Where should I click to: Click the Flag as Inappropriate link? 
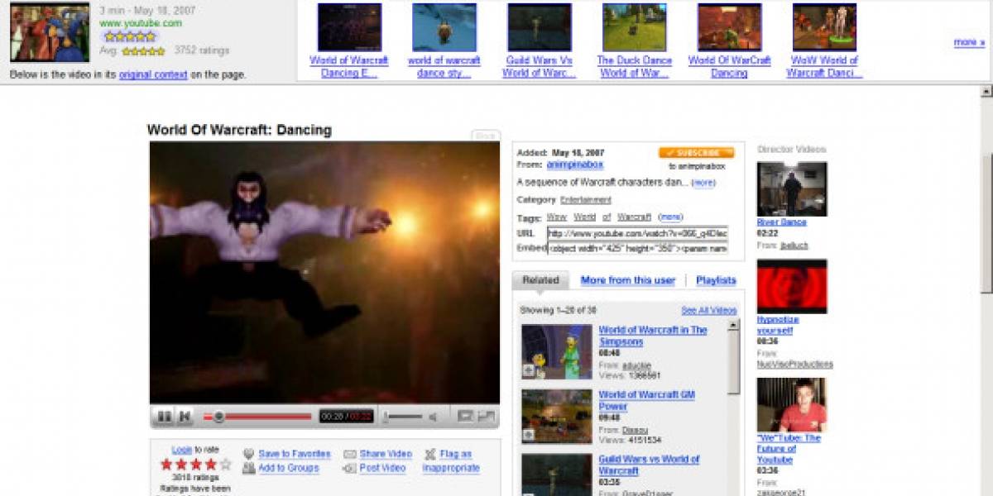point(452,460)
